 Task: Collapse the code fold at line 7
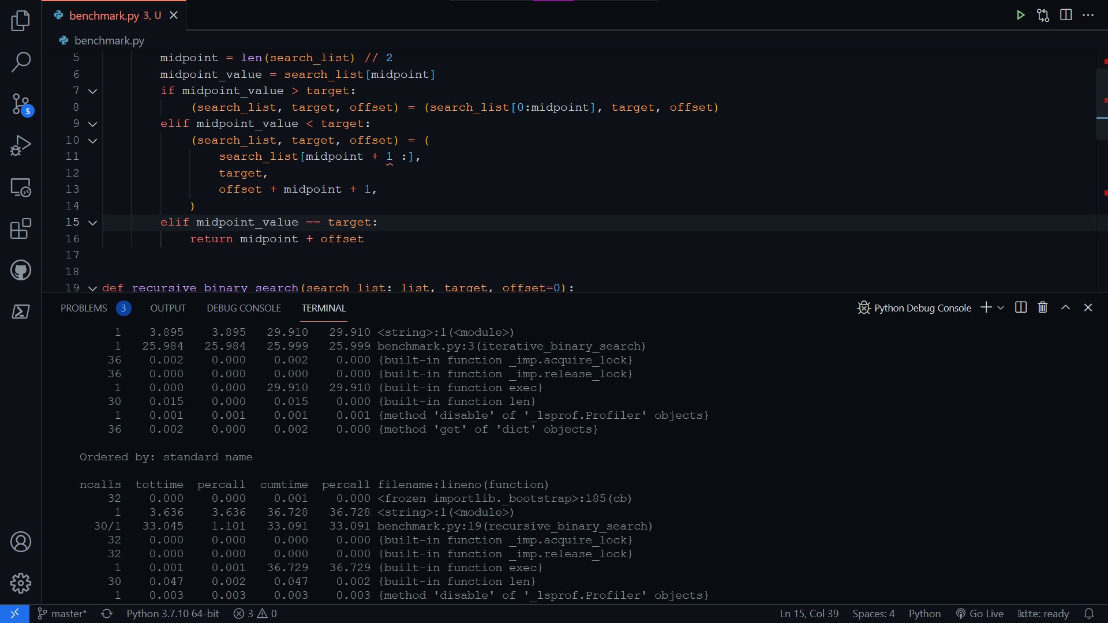tap(92, 91)
